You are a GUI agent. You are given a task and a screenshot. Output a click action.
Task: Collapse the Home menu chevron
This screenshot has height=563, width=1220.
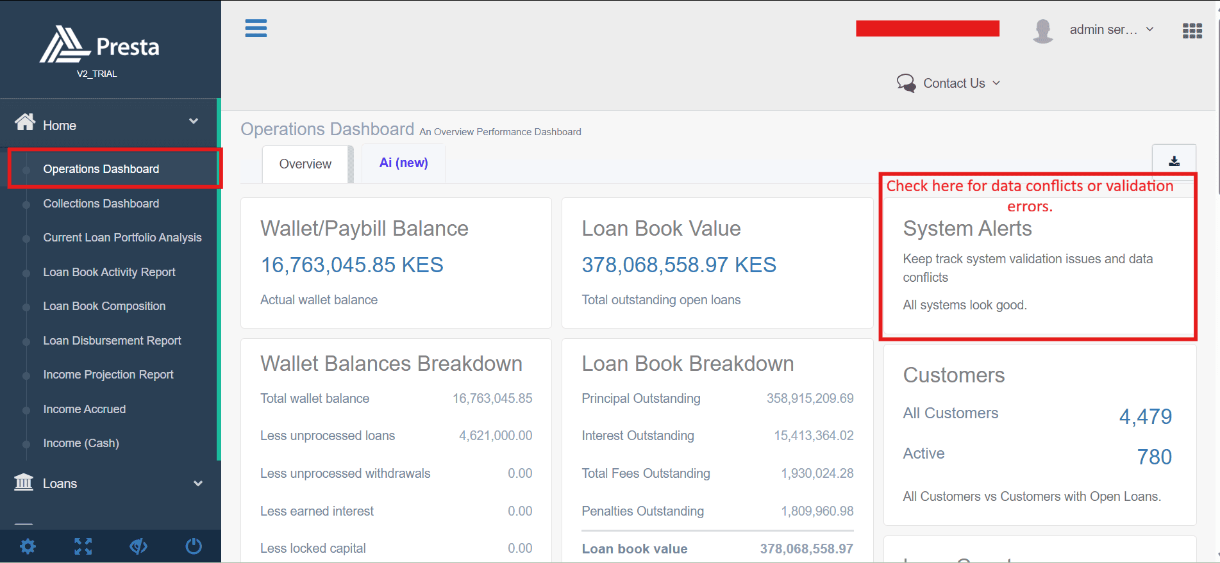click(x=194, y=121)
